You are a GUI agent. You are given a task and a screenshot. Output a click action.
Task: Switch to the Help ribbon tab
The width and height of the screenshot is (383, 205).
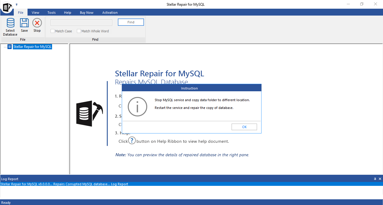[x=68, y=13]
